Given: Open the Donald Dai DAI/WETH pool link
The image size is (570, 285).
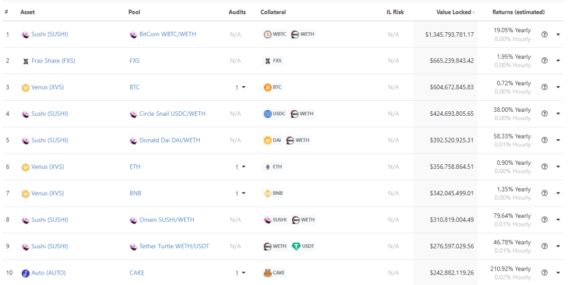Looking at the screenshot, I should (170, 140).
